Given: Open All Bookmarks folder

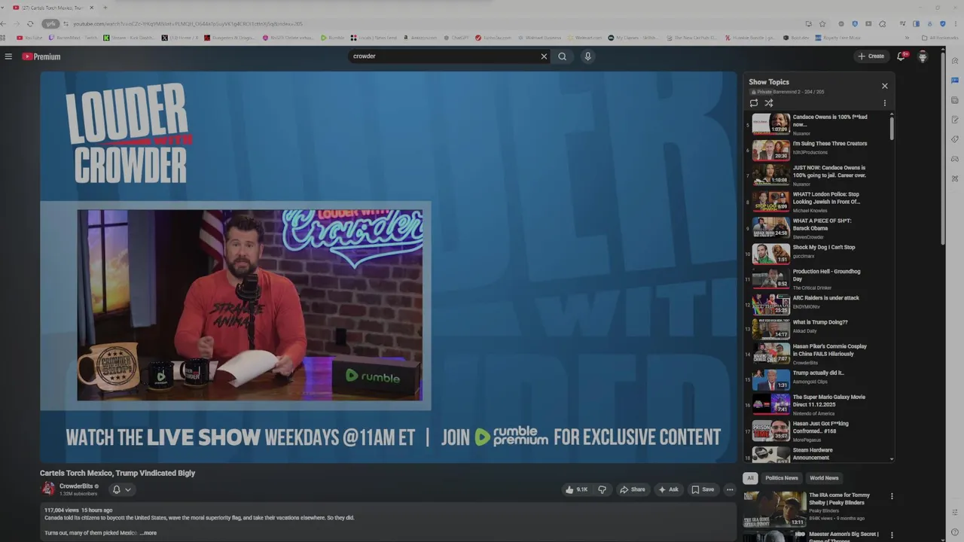Looking at the screenshot, I should point(940,38).
